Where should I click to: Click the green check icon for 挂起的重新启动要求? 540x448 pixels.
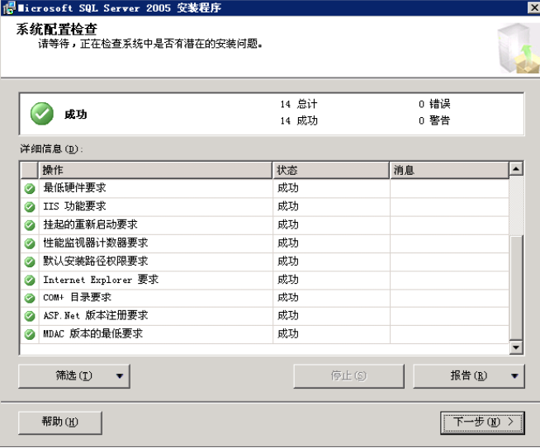(x=30, y=225)
